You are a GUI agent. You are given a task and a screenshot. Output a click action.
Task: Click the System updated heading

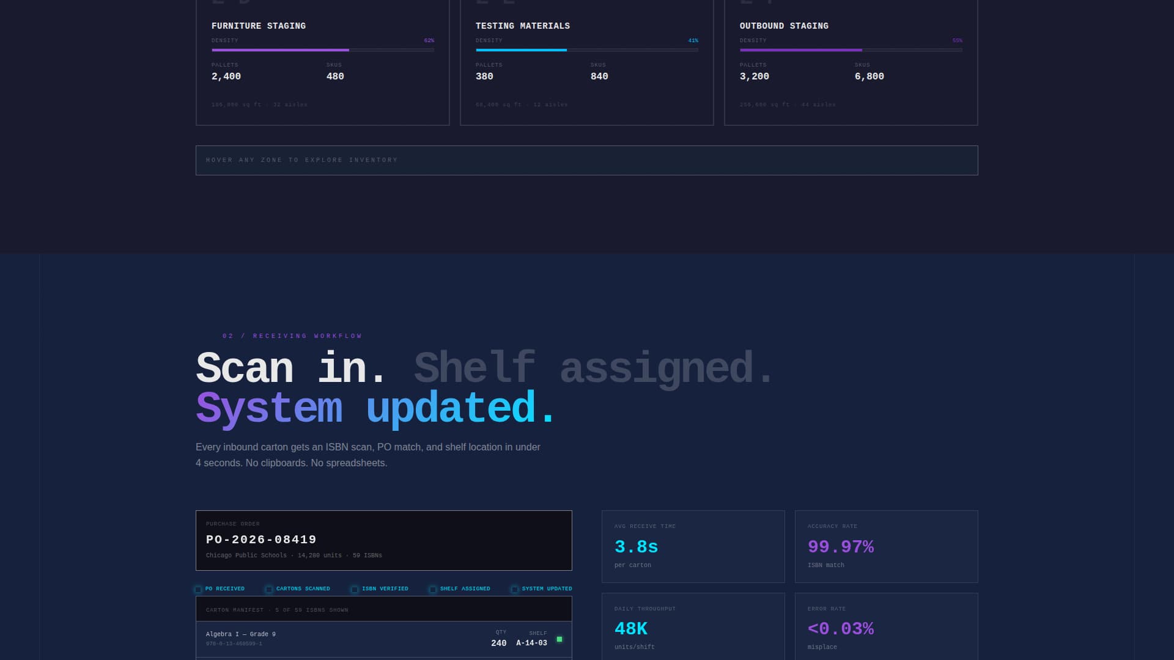click(375, 408)
